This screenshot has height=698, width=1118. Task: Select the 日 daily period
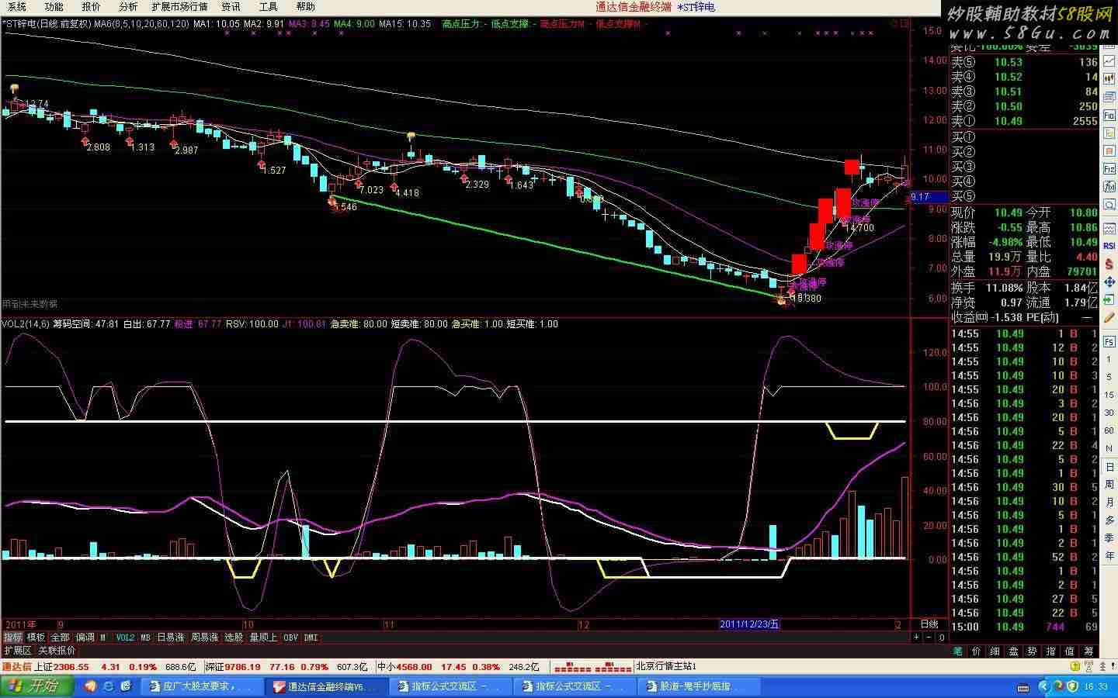(1109, 466)
